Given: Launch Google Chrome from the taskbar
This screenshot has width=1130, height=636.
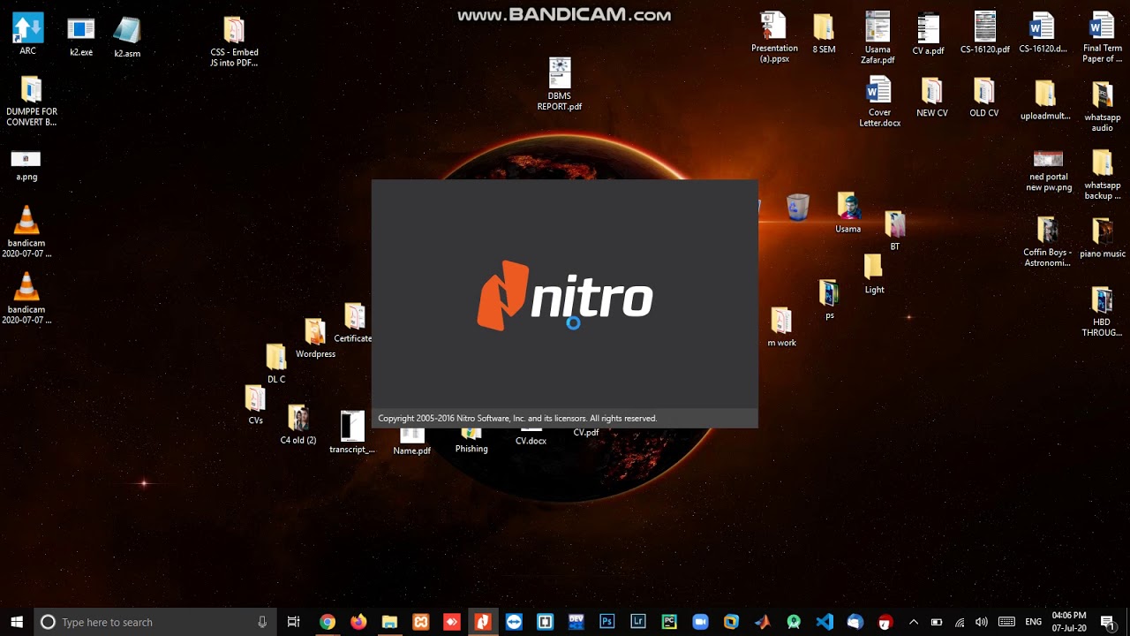Looking at the screenshot, I should coord(327,622).
